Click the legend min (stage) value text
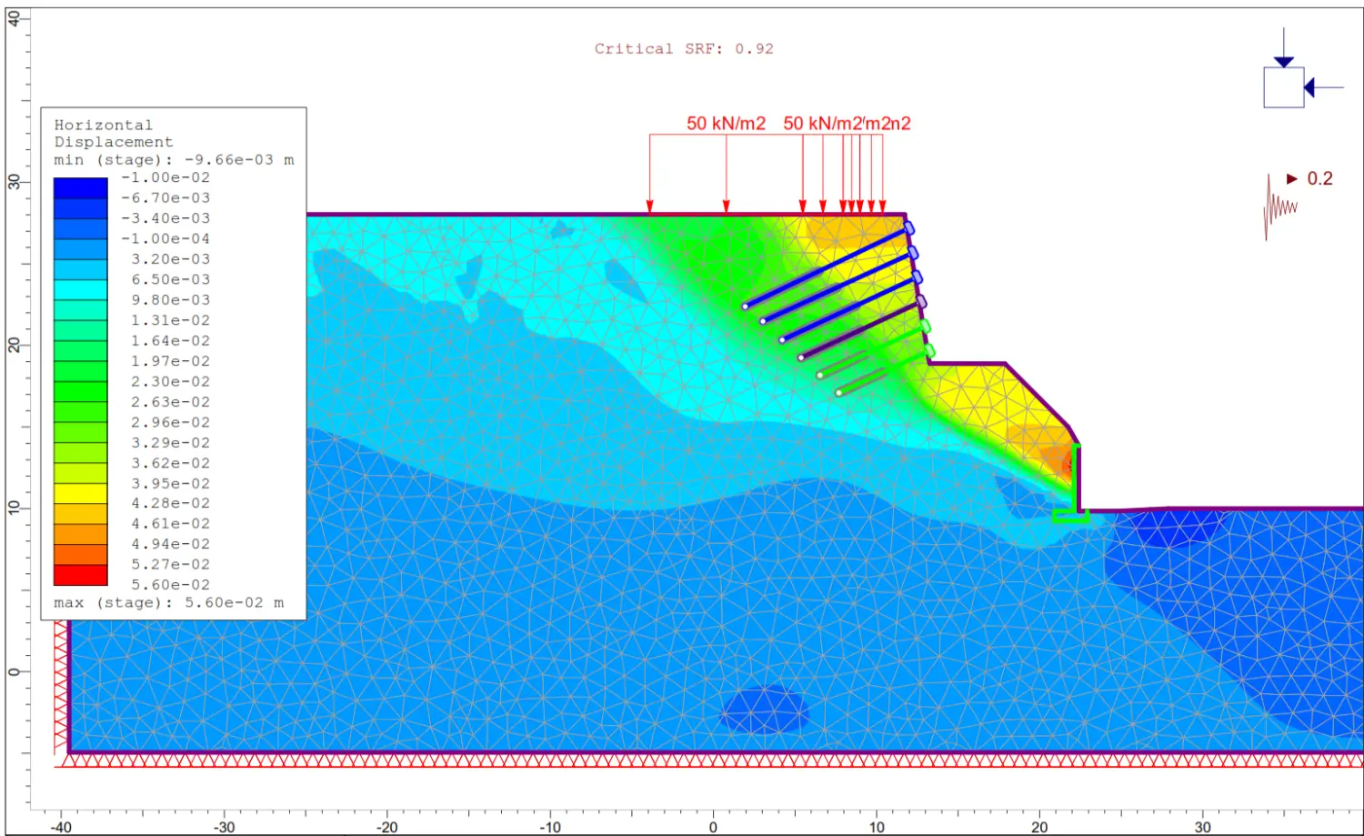1364x836 pixels. (174, 160)
